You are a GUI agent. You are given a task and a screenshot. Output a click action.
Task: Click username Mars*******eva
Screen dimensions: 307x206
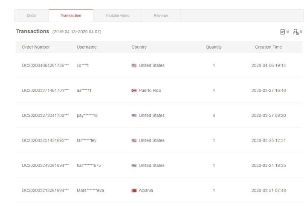pos(90,191)
